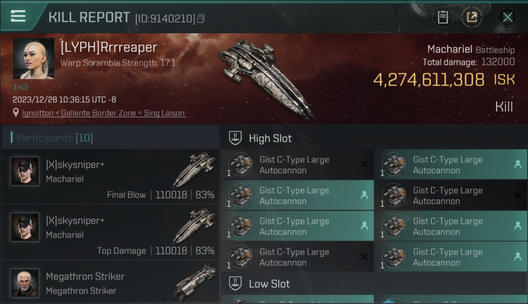Screen dimensions: 528x304
Task: Share the kill report via export icon
Action: click(472, 17)
